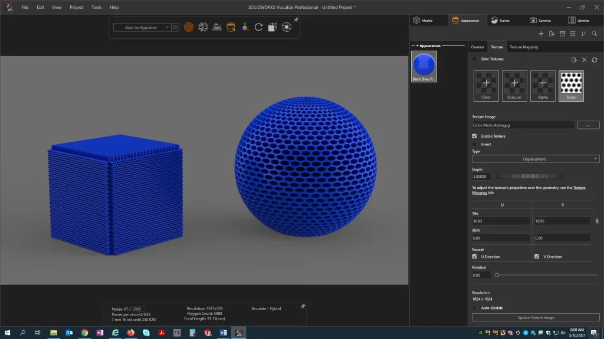Add a new appearance with the plus icon

pos(541,34)
